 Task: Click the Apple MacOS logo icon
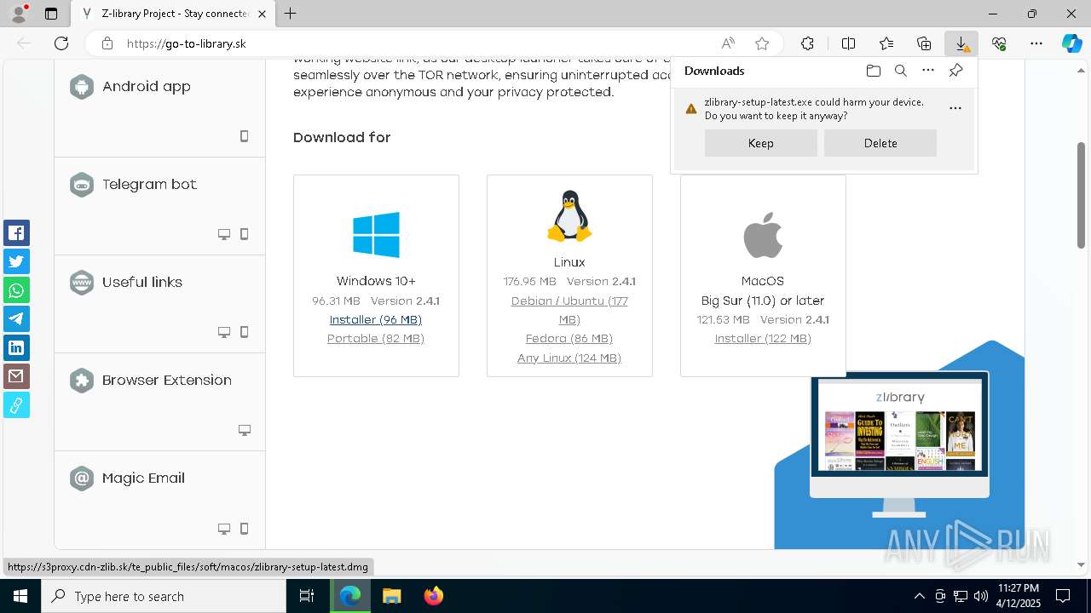(763, 235)
